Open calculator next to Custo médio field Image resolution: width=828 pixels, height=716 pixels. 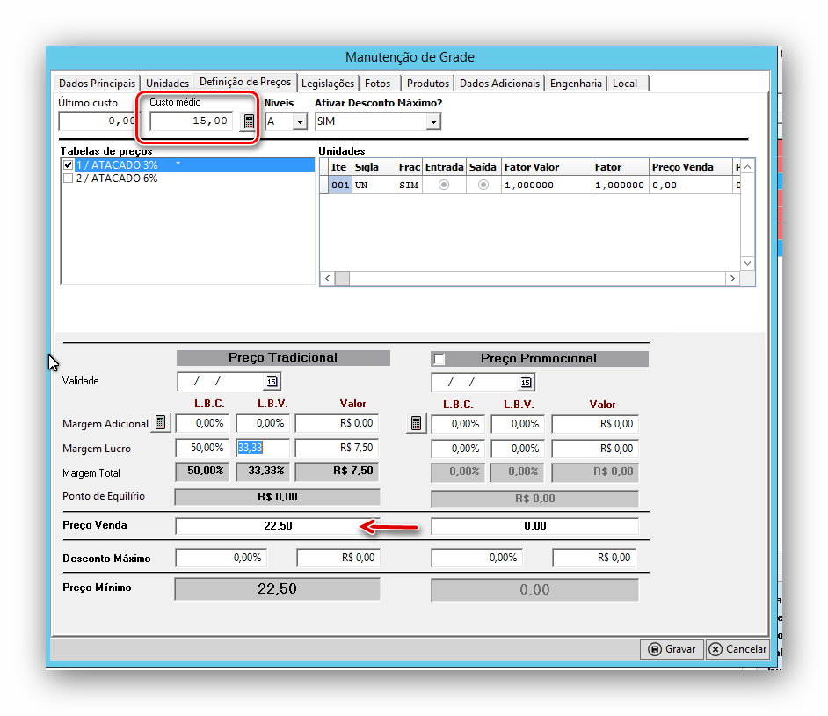(248, 121)
